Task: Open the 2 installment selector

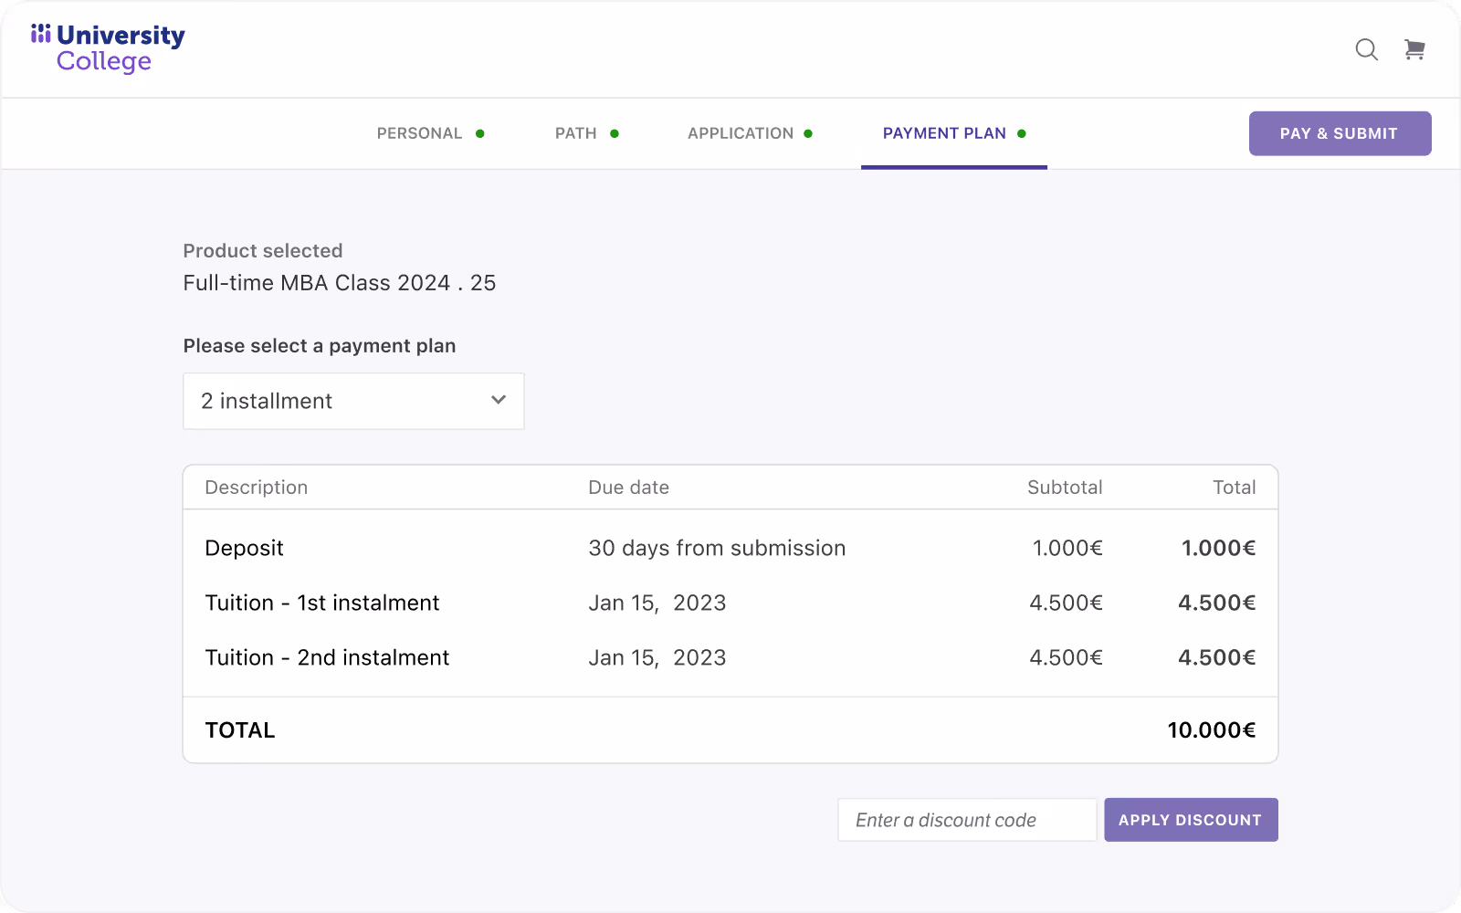Action: pyautogui.click(x=353, y=401)
